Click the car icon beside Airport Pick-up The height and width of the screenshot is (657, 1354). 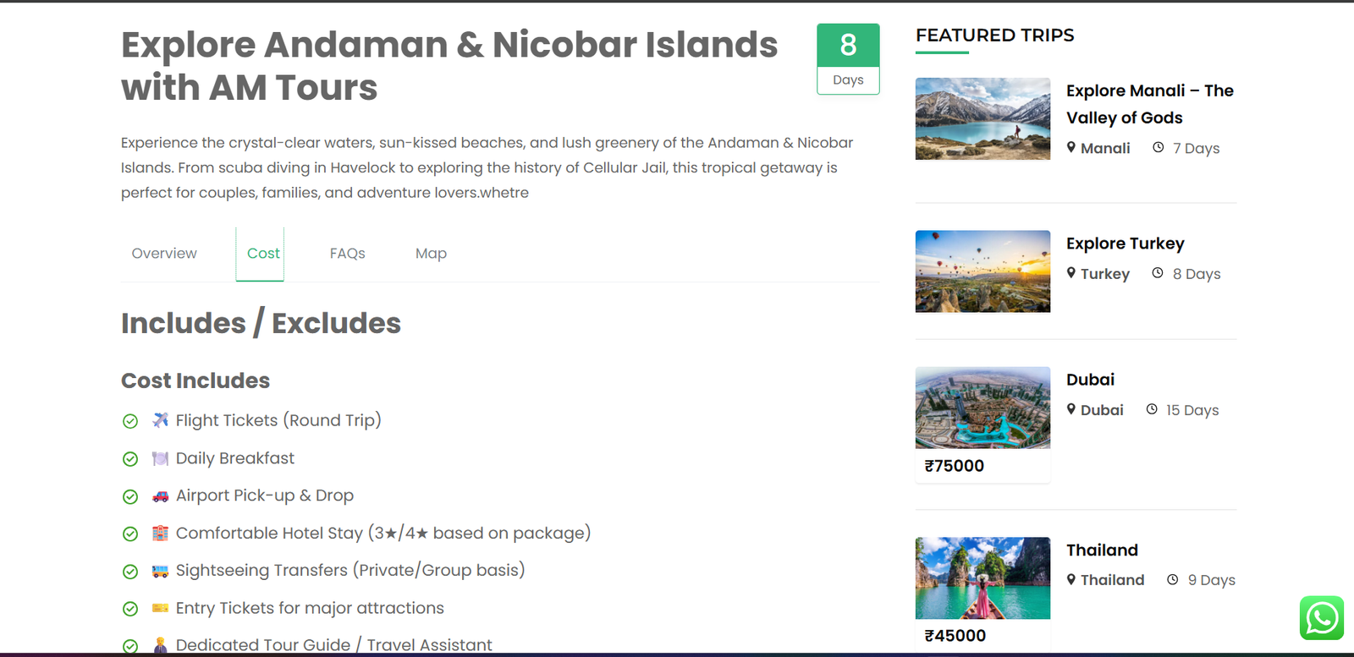(x=160, y=496)
